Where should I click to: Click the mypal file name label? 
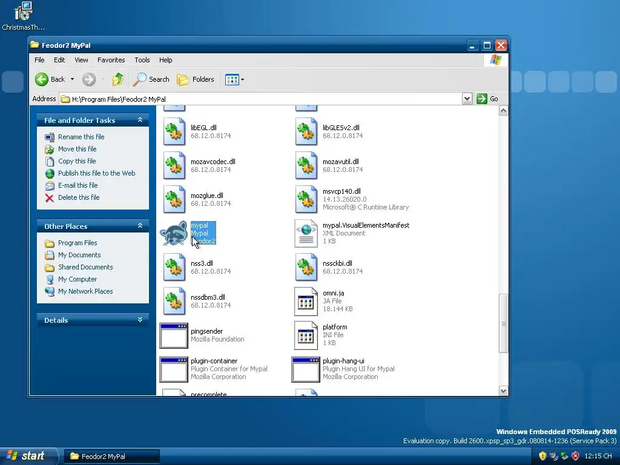(x=199, y=225)
